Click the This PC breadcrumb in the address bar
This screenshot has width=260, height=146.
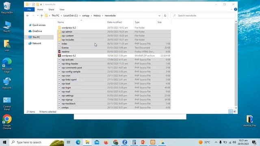point(55,15)
